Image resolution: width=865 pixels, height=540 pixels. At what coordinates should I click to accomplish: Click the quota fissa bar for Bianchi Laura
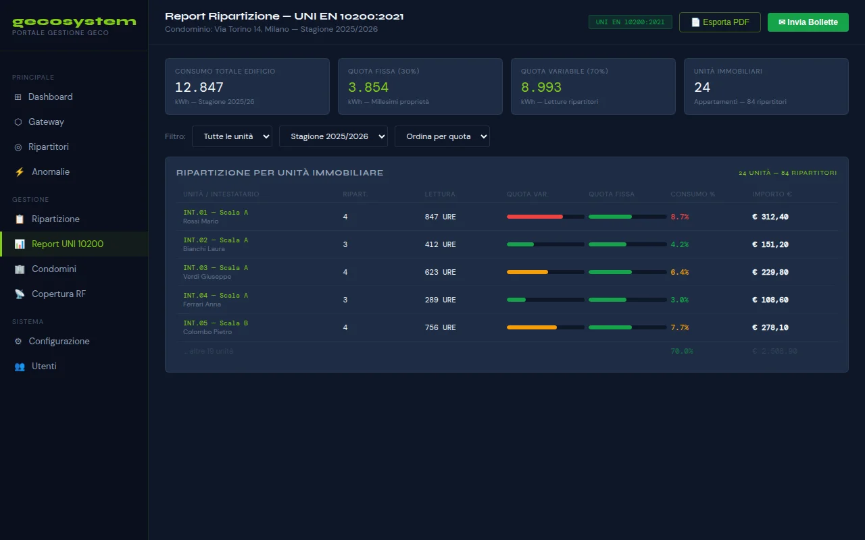[627, 244]
